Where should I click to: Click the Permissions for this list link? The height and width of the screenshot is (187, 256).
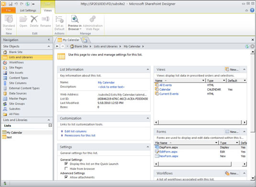tap(80, 135)
